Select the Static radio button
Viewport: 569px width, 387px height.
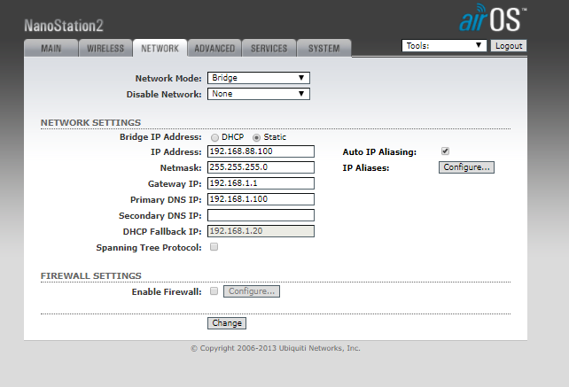coord(257,137)
